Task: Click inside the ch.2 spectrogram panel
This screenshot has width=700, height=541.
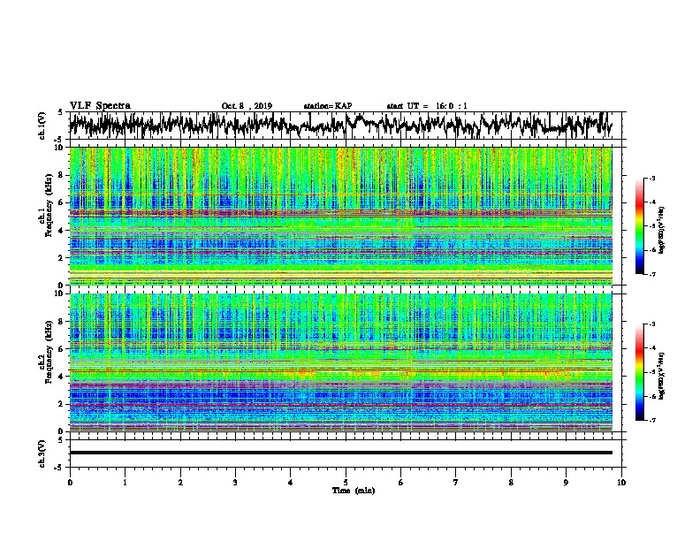Action: (341, 362)
